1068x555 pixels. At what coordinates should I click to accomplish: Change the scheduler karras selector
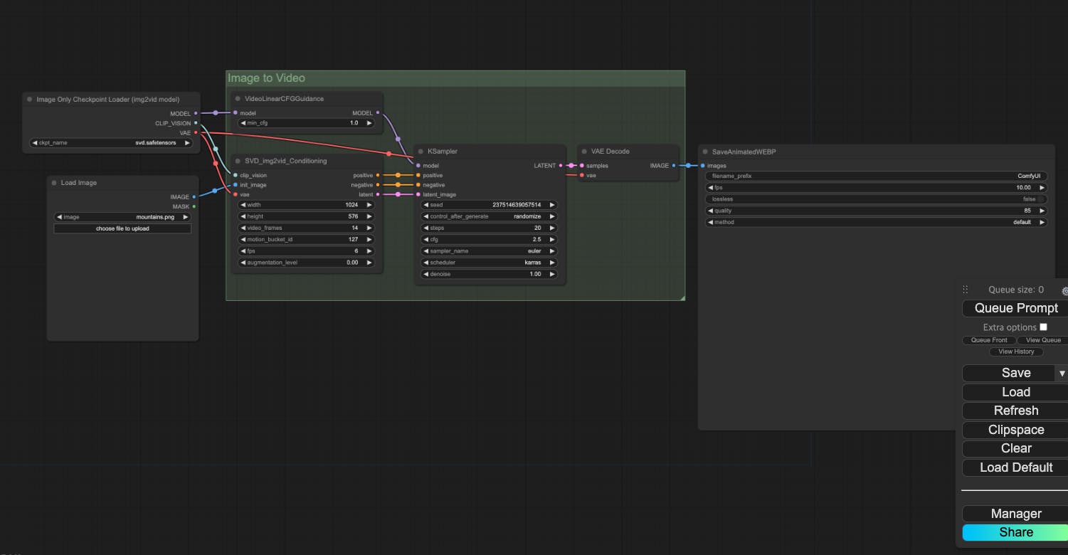(490, 263)
